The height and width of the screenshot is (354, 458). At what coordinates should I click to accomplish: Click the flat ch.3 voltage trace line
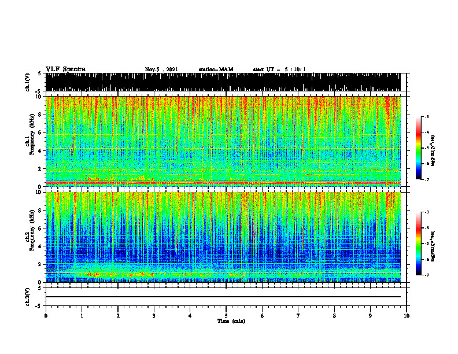coord(223,297)
